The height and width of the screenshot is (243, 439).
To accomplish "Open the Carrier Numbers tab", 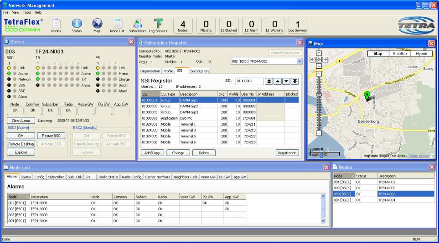I will click(157, 177).
